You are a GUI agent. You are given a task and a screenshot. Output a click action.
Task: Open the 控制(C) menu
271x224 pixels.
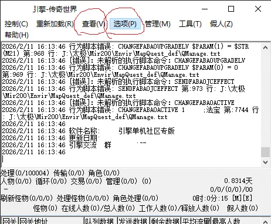click(x=16, y=24)
